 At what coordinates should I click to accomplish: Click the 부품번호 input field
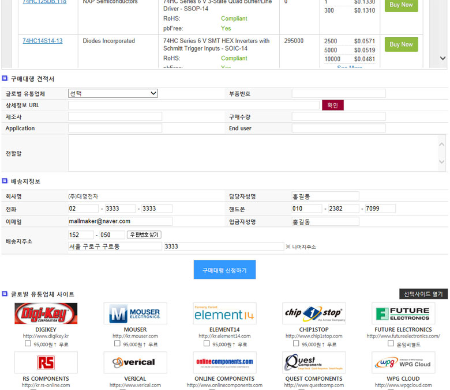click(x=339, y=93)
